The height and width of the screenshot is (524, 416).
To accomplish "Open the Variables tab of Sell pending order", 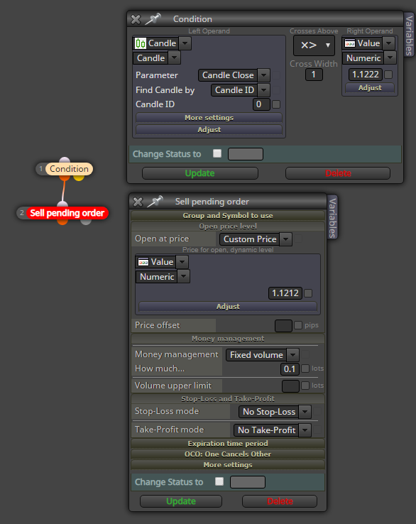I will coord(332,217).
